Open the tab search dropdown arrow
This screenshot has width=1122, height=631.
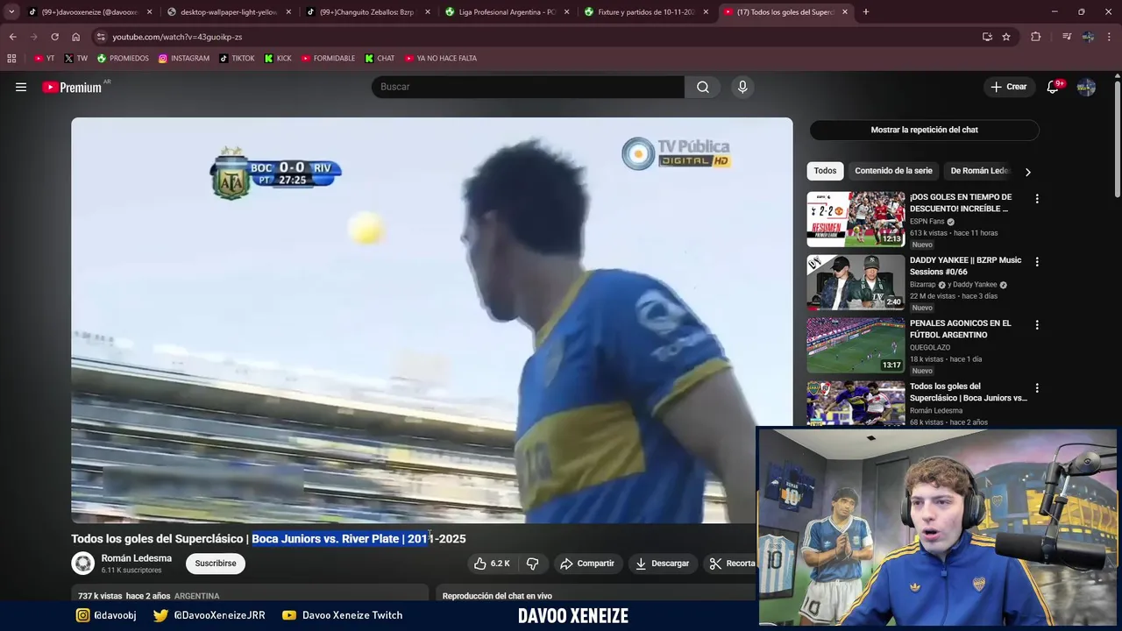[x=11, y=12]
